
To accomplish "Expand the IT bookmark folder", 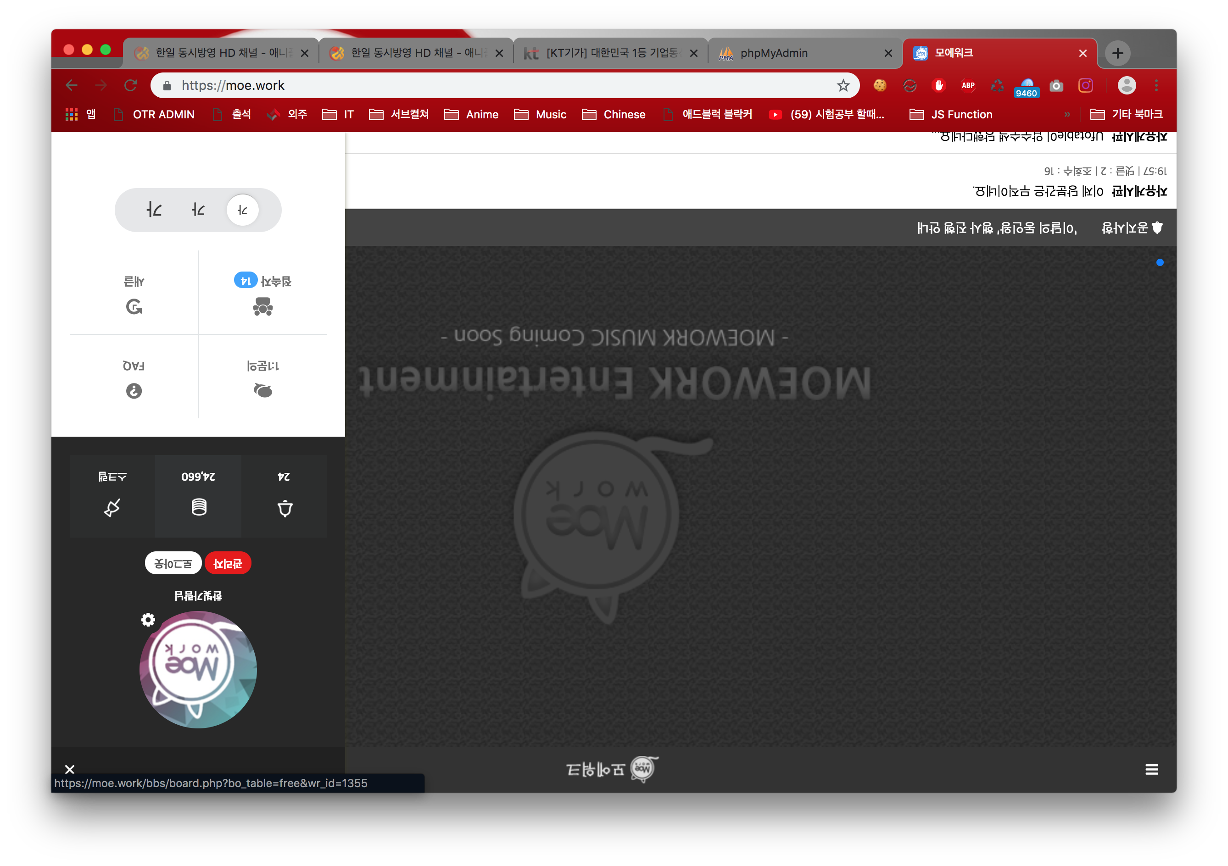I will (x=338, y=114).
